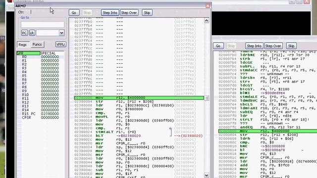The width and height of the screenshot is (317, 178).
Task: Select line 0238000c mov r0, $3800000
Action: coord(139,109)
